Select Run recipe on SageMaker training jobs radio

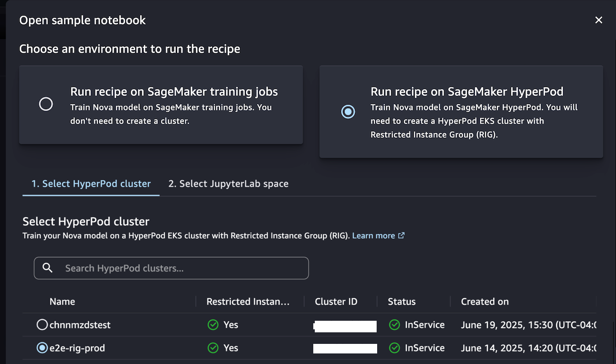coord(46,104)
